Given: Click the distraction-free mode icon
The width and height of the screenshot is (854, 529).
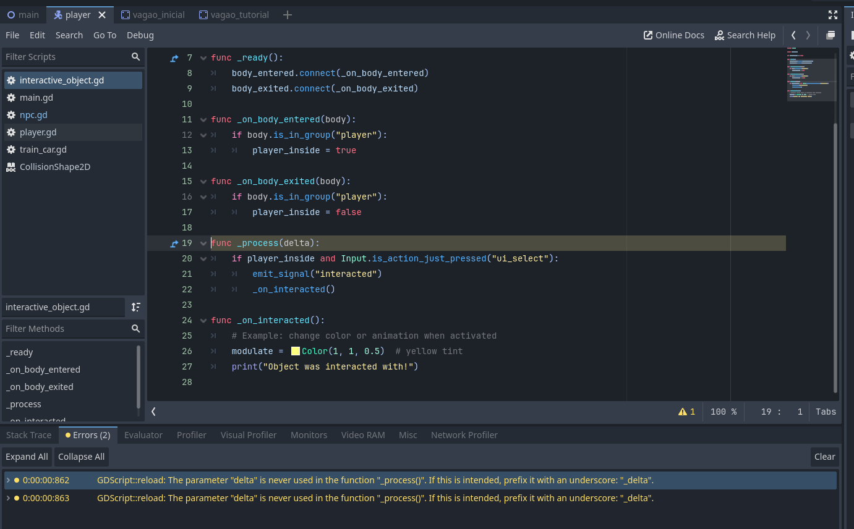Looking at the screenshot, I should point(832,15).
